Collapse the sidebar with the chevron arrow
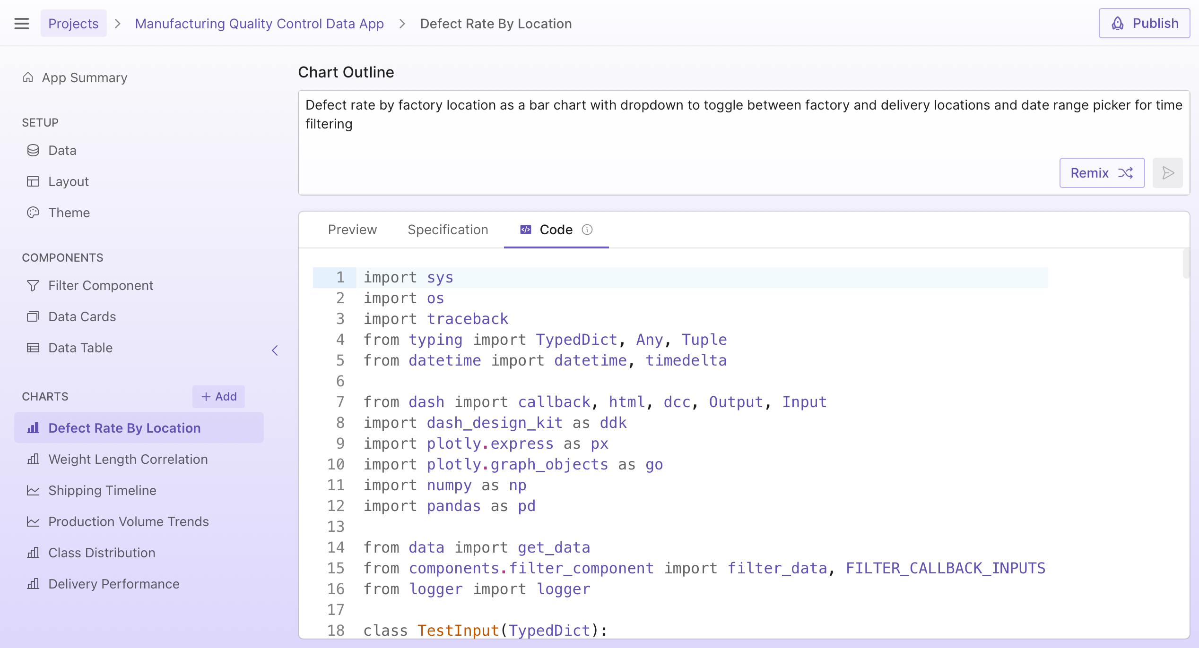This screenshot has width=1199, height=648. [275, 350]
